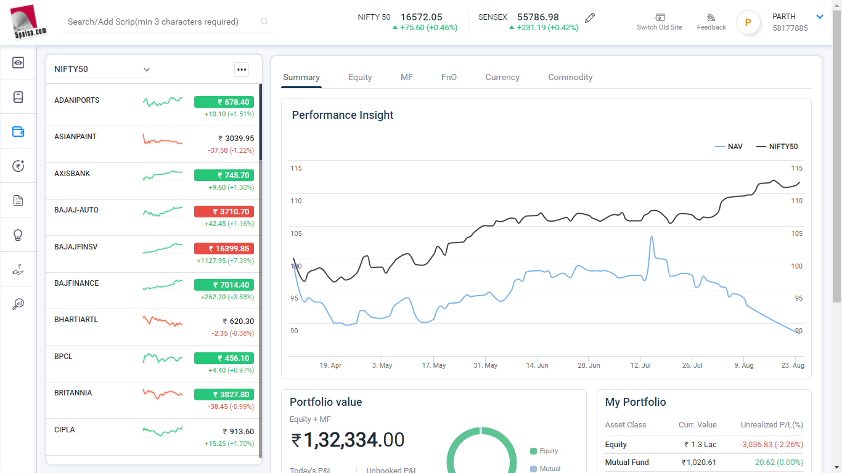
Task: Select the ASIANPAINT watchlist row
Action: point(154,144)
